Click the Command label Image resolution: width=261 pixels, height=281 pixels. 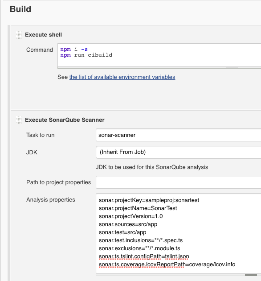click(40, 50)
